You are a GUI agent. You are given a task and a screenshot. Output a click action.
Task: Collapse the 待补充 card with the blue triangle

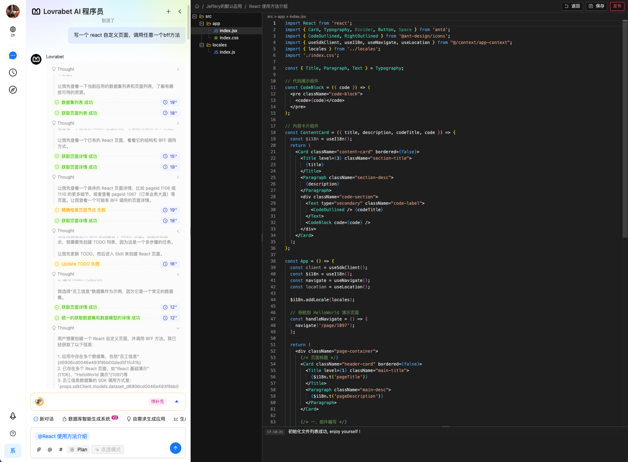pos(177,402)
